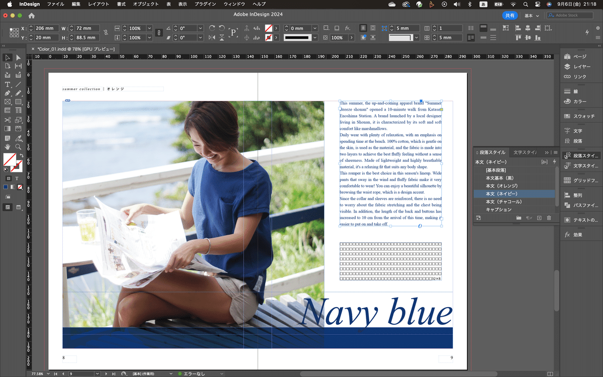Open shear angle dropdown
The width and height of the screenshot is (603, 377).
pyautogui.click(x=200, y=38)
